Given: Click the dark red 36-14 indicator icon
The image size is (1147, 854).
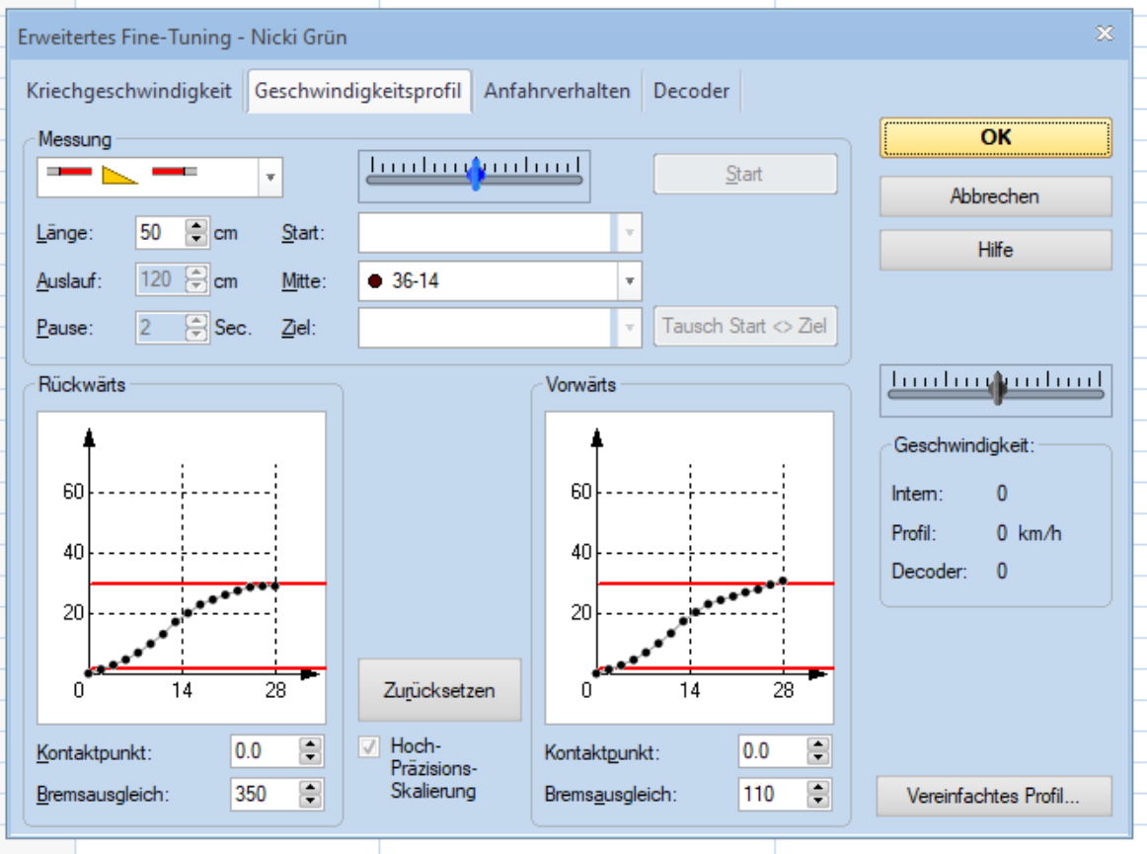Looking at the screenshot, I should (375, 280).
